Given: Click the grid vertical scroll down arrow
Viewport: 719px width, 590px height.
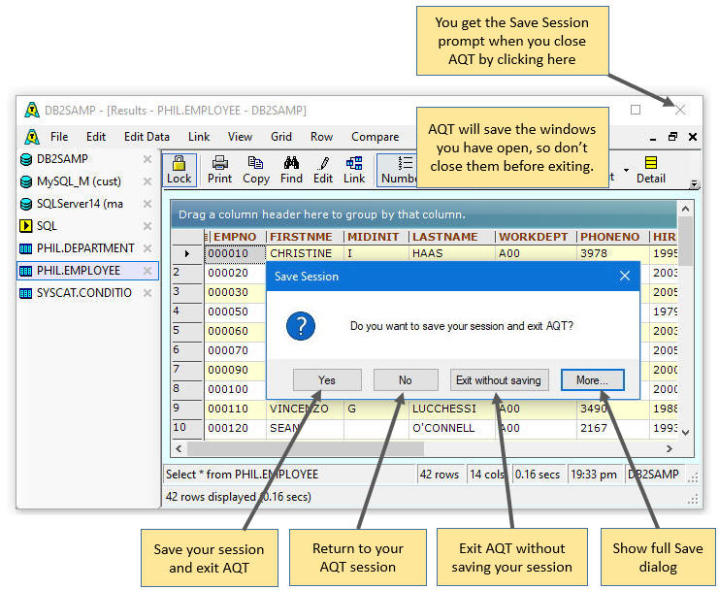Looking at the screenshot, I should (686, 432).
